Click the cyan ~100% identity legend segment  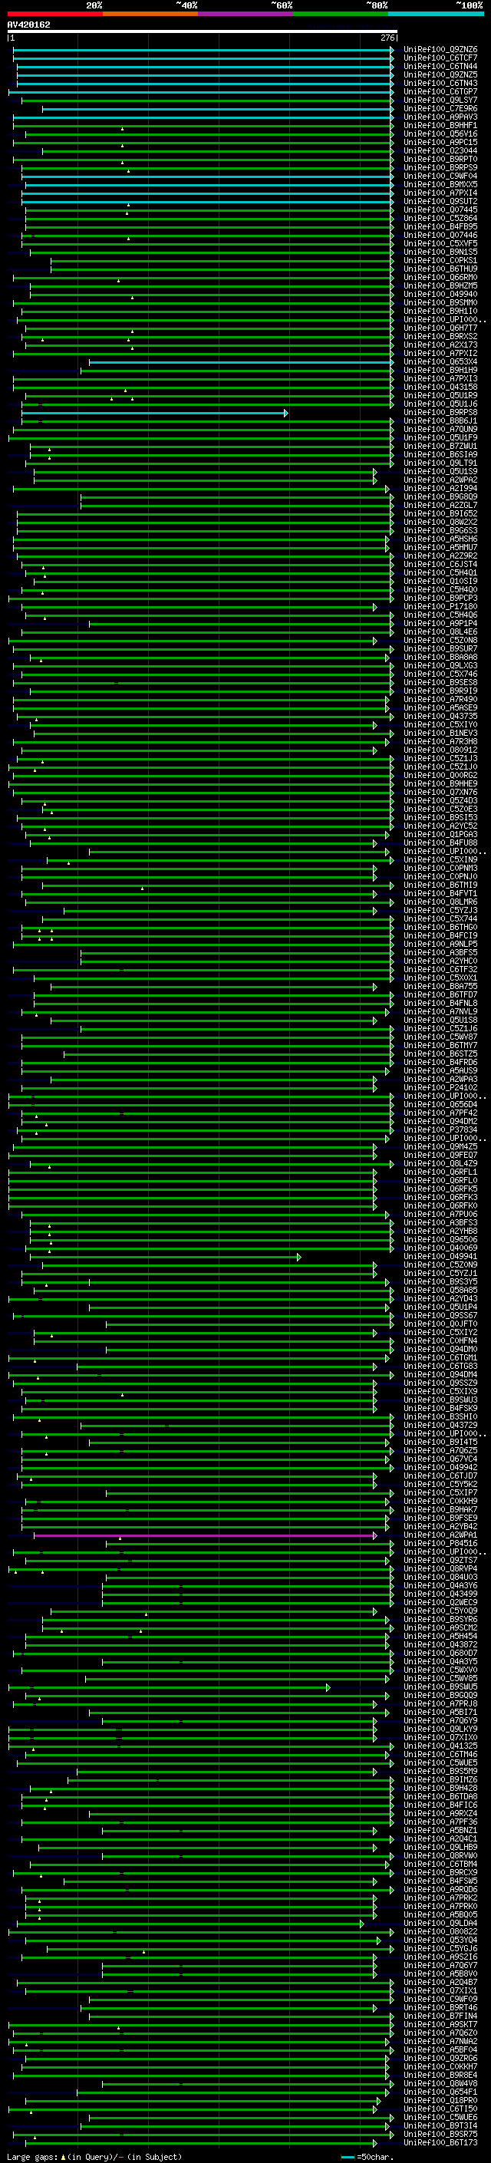point(436,14)
